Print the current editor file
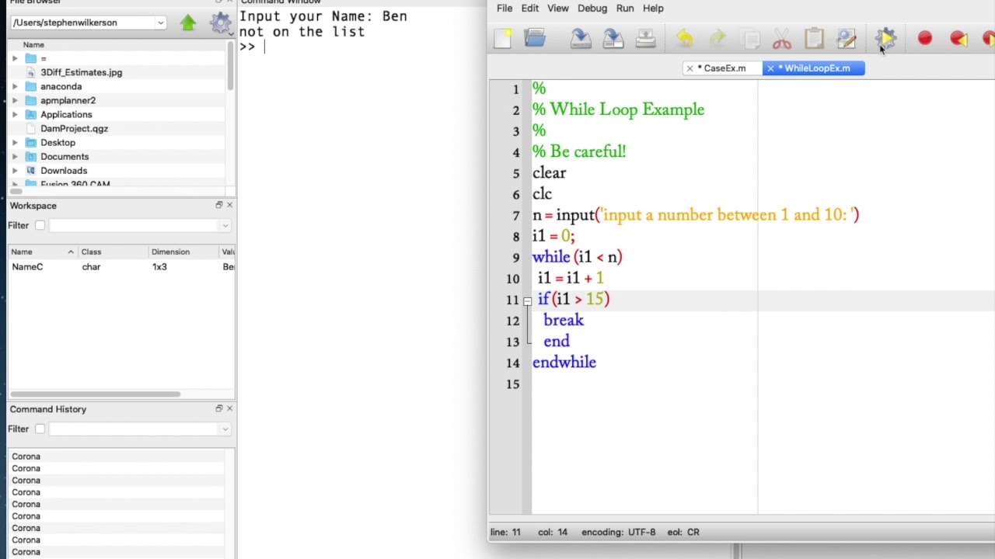This screenshot has width=995, height=559. [645, 38]
